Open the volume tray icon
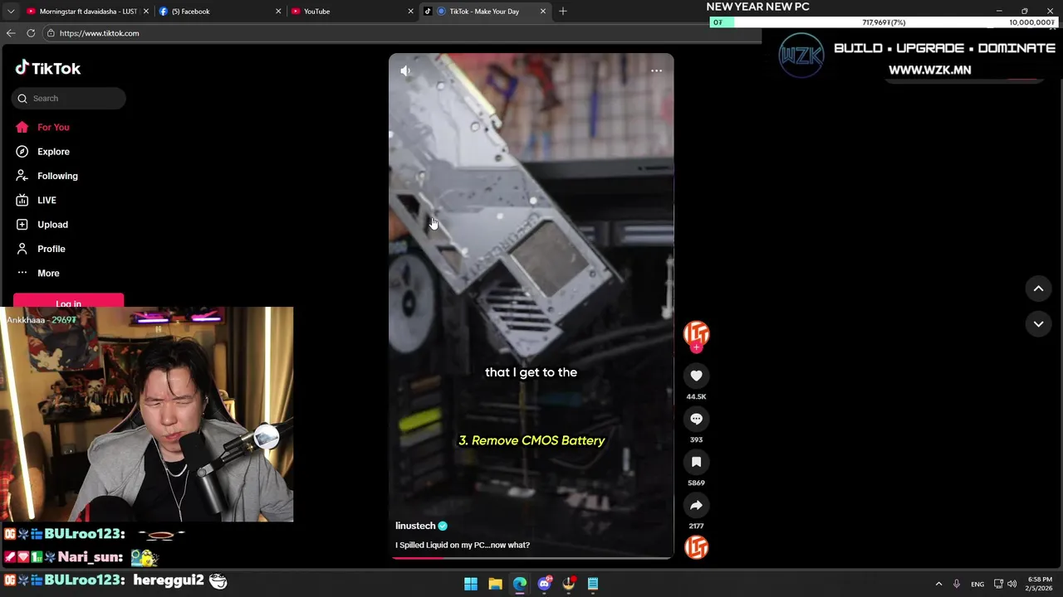Image resolution: width=1063 pixels, height=597 pixels. pos(1012,584)
